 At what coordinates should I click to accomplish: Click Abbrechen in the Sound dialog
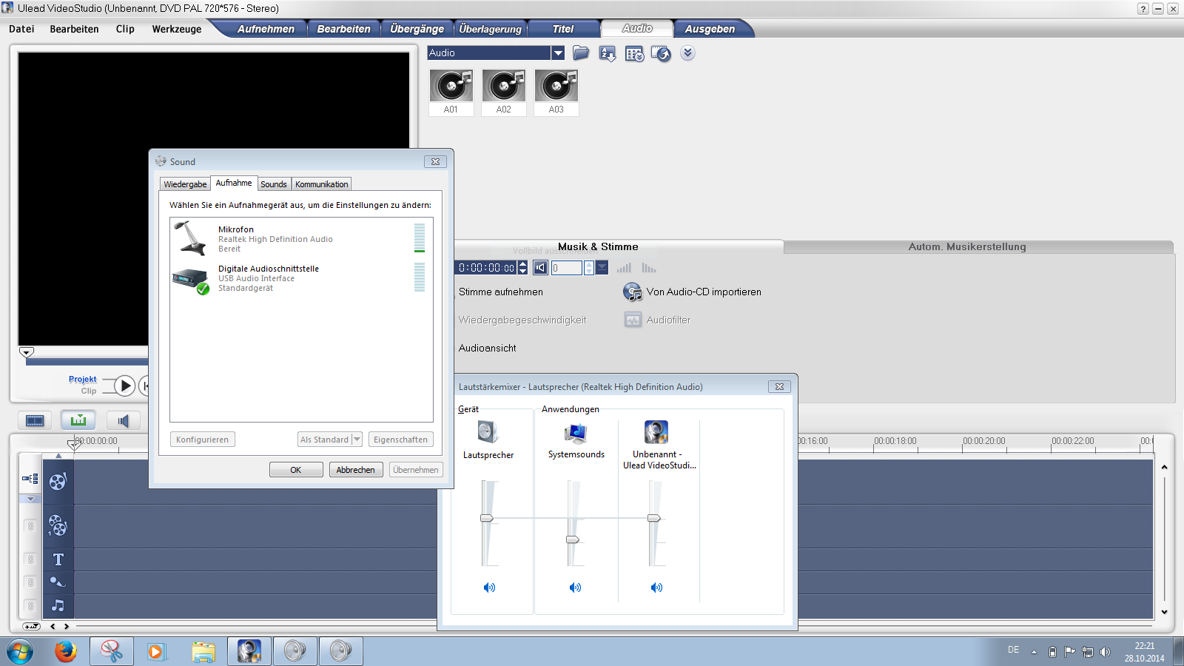[356, 470]
